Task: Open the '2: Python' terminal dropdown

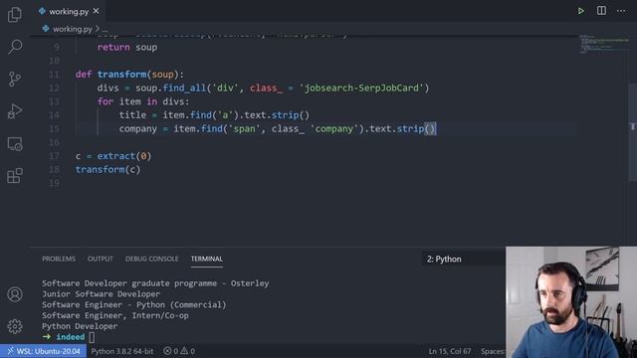Action: tap(464, 259)
